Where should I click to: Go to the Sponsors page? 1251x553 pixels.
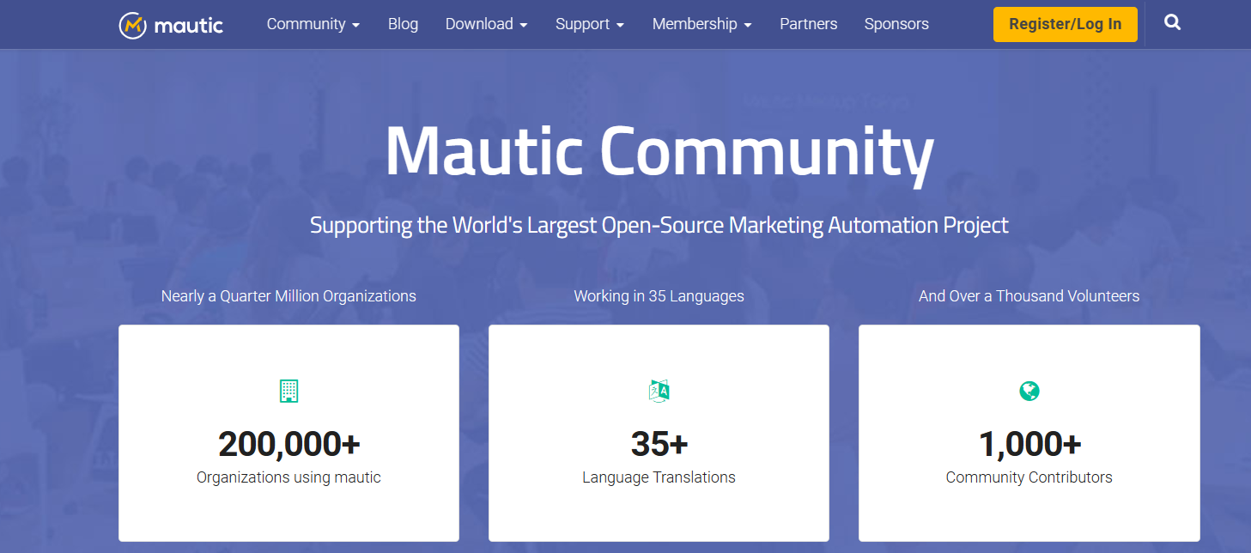[896, 24]
